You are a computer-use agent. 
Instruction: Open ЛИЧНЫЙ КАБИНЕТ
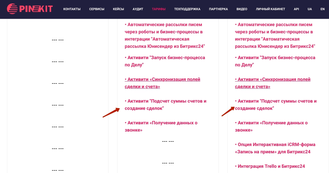[270, 9]
